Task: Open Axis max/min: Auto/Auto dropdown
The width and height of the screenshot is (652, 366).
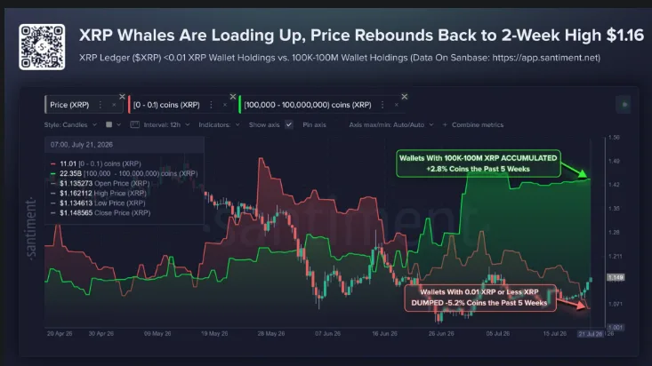Action: (x=390, y=124)
